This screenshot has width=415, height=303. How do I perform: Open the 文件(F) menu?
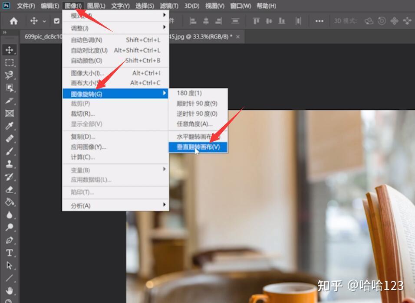coord(26,6)
